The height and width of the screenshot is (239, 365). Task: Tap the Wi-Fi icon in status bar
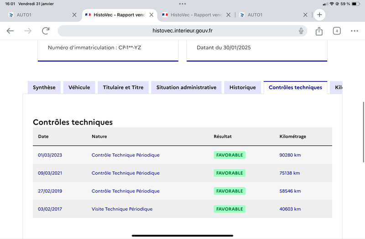coord(332,4)
